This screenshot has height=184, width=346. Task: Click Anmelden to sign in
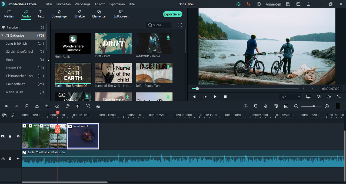273,4
